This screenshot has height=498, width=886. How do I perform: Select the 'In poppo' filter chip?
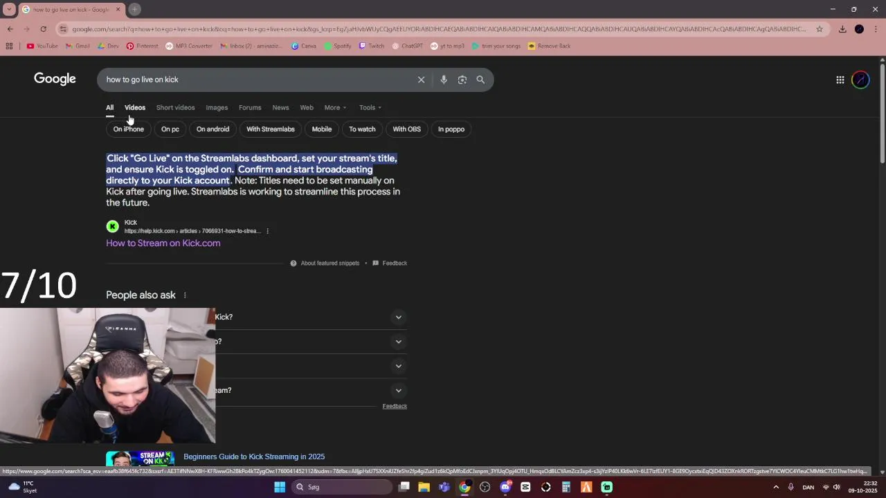(451, 129)
